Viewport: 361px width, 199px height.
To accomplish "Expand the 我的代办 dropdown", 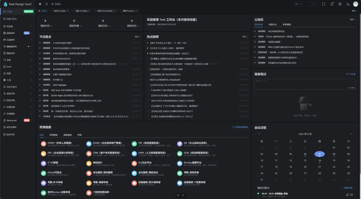I will pyautogui.click(x=46, y=26).
